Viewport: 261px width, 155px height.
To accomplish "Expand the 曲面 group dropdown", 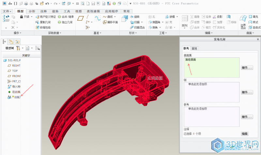I will tap(250, 33).
